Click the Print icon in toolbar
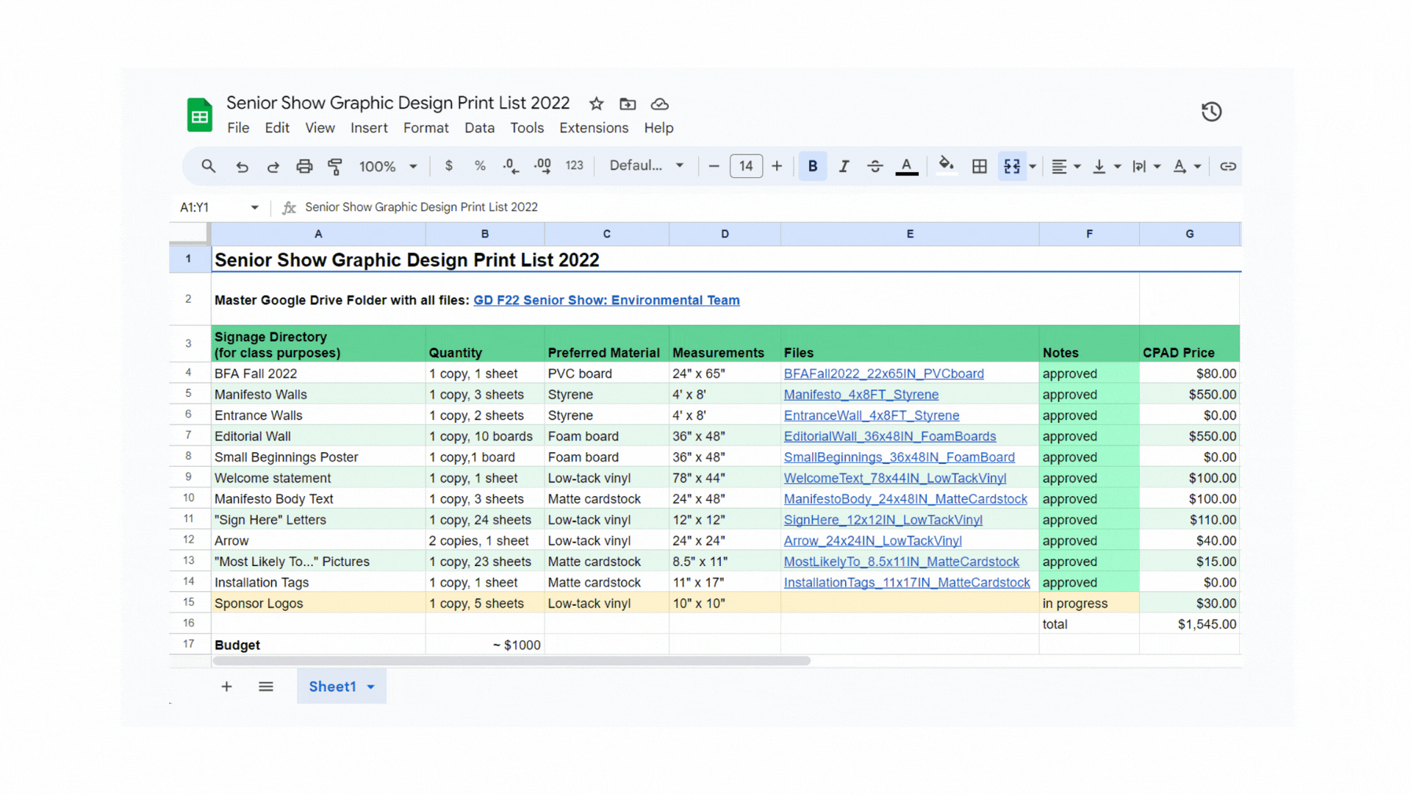 (x=304, y=166)
